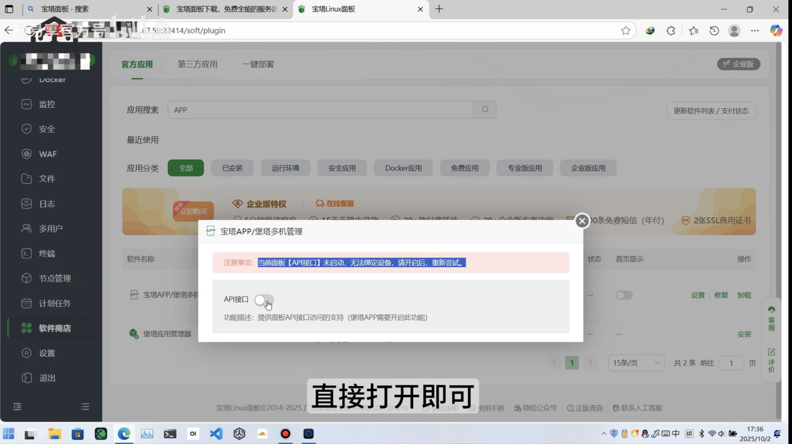Open browser extensions puzzle icon
Screen dimensions: 792x444
[671, 31]
